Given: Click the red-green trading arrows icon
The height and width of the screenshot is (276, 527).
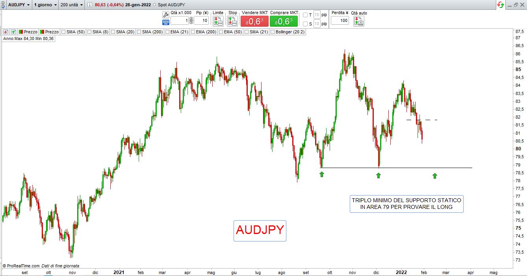Looking at the screenshot, I should tap(501, 5).
